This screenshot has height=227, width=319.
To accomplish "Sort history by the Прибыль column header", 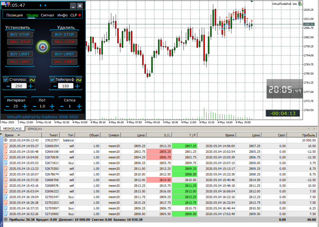I will click(x=302, y=135).
